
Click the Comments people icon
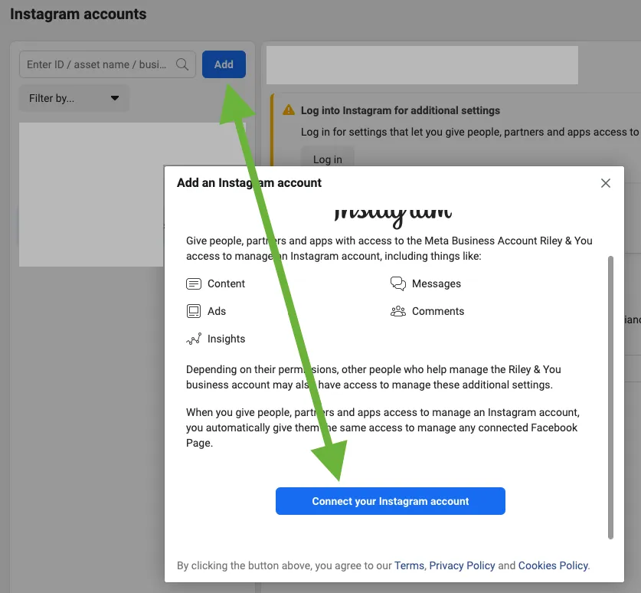pos(397,311)
